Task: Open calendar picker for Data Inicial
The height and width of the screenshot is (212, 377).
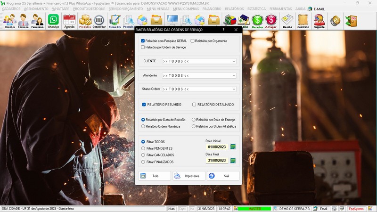Action: (233, 147)
